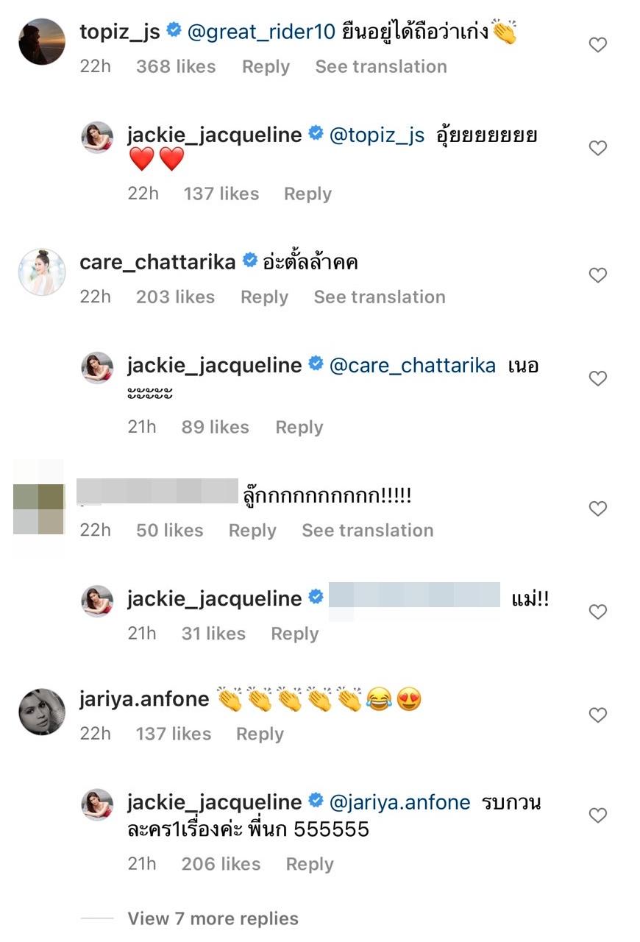
Task: Like topiz_js's comment with the heart
Action: click(x=598, y=46)
